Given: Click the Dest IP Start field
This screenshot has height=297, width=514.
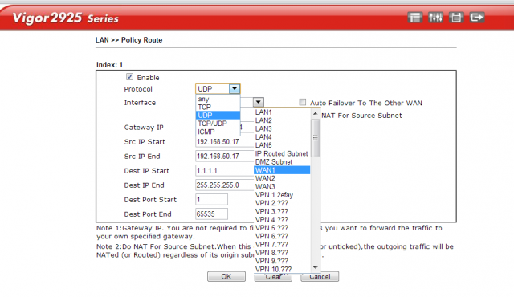Looking at the screenshot, I should pos(225,171).
